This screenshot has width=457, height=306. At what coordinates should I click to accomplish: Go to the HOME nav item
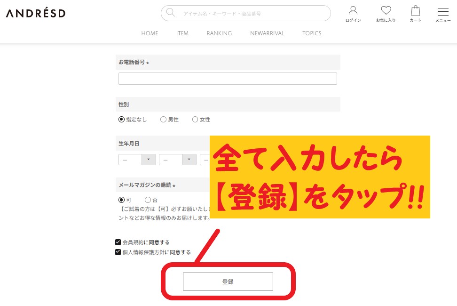pyautogui.click(x=150, y=33)
